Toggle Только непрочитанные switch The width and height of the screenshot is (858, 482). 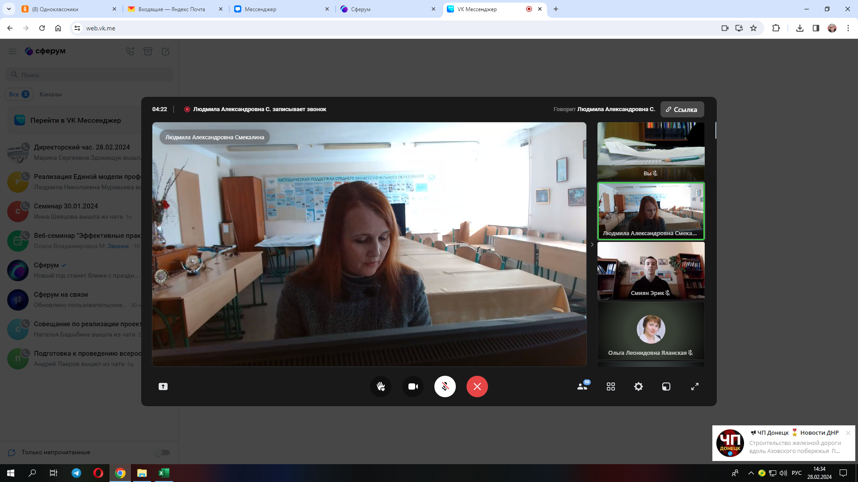click(x=162, y=452)
